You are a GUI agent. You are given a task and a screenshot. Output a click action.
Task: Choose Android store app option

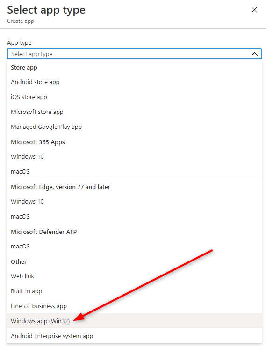(x=134, y=82)
